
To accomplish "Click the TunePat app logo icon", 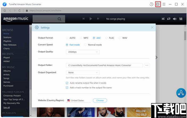I will pos(5,4).
